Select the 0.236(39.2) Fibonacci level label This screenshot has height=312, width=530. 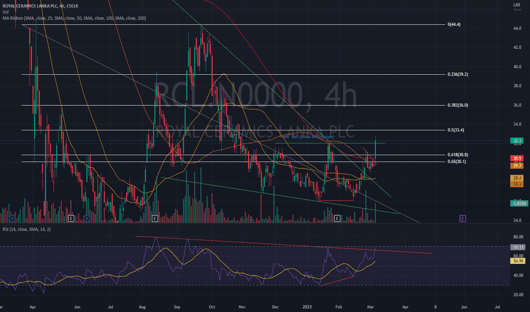click(458, 74)
